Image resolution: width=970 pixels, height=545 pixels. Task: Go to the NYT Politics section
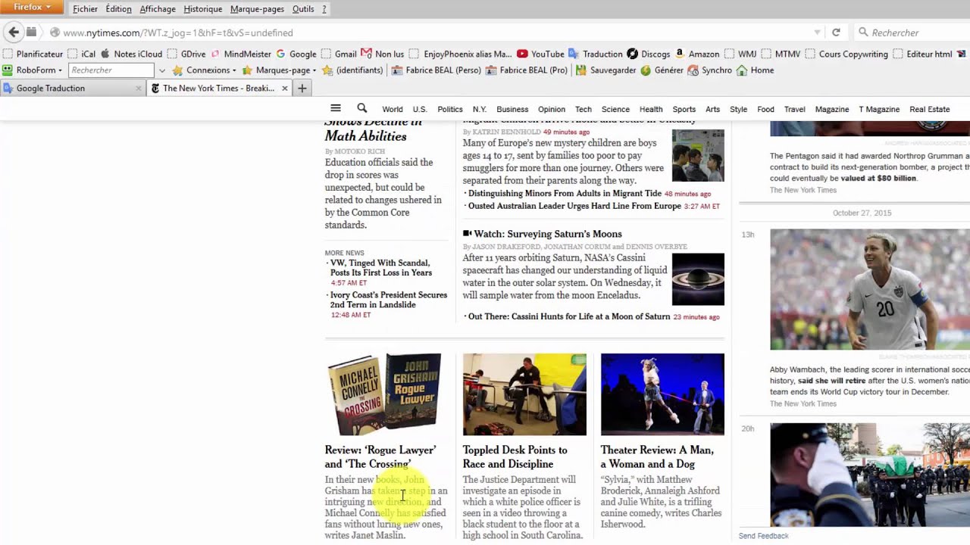pos(450,109)
